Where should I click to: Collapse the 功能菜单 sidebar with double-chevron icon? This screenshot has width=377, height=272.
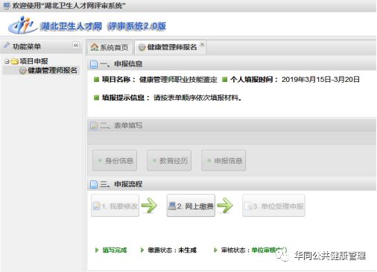click(76, 45)
